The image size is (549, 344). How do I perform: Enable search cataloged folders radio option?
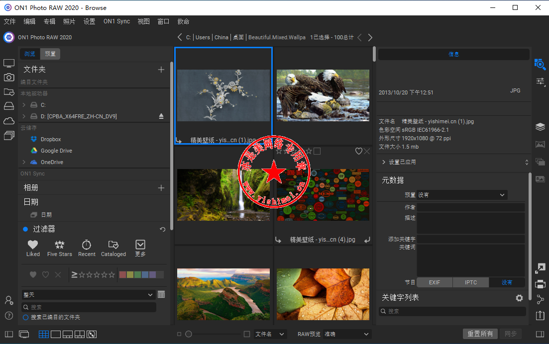25,318
